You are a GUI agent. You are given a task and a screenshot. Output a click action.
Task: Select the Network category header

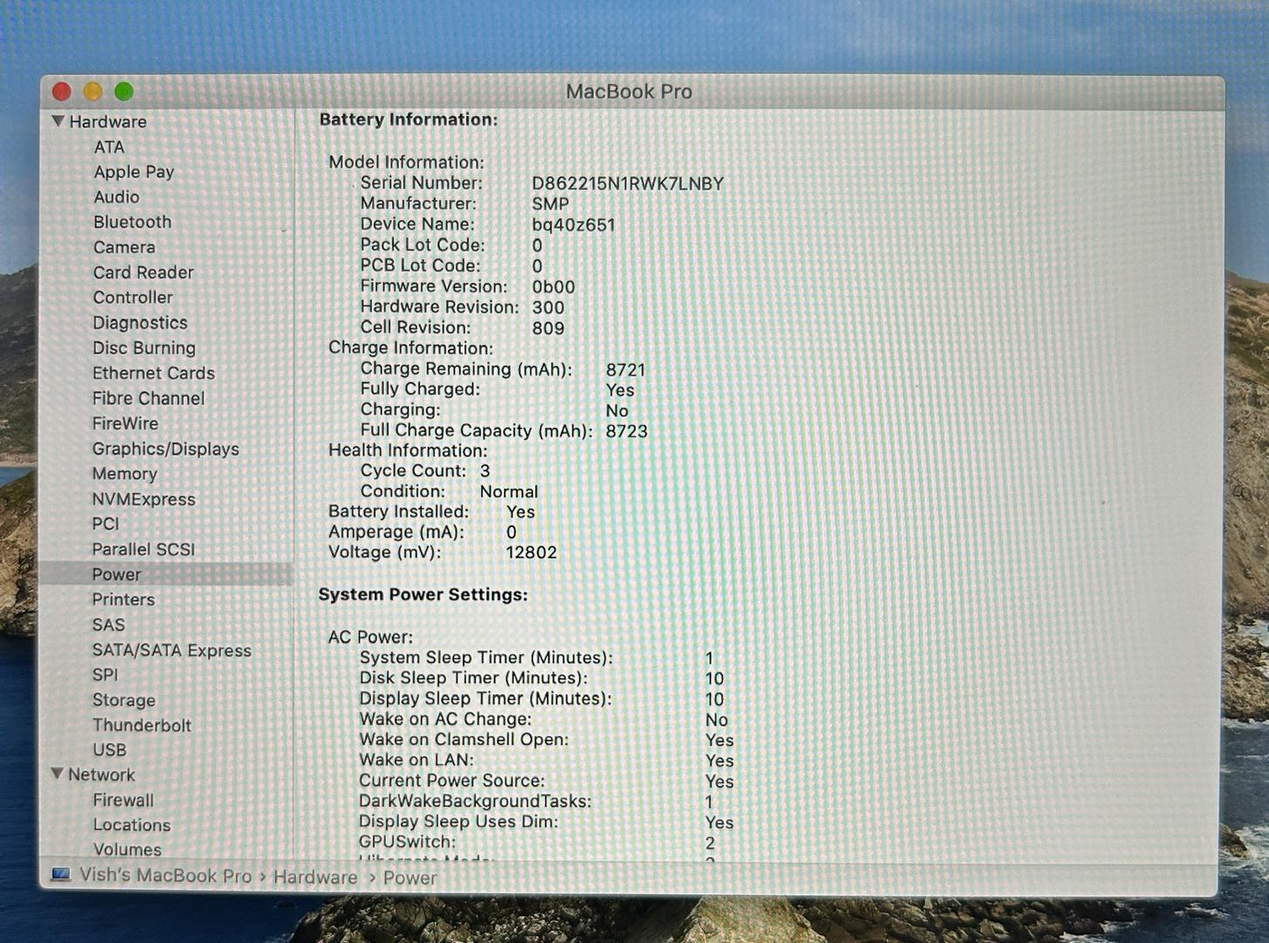click(x=101, y=774)
